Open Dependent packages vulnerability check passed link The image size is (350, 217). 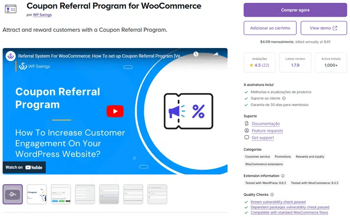click(x=290, y=207)
